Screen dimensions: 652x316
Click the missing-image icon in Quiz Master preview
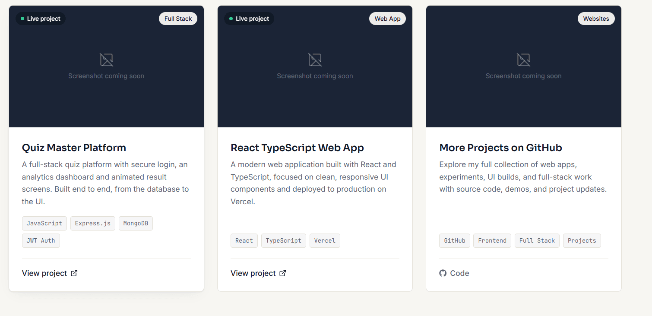pyautogui.click(x=106, y=60)
